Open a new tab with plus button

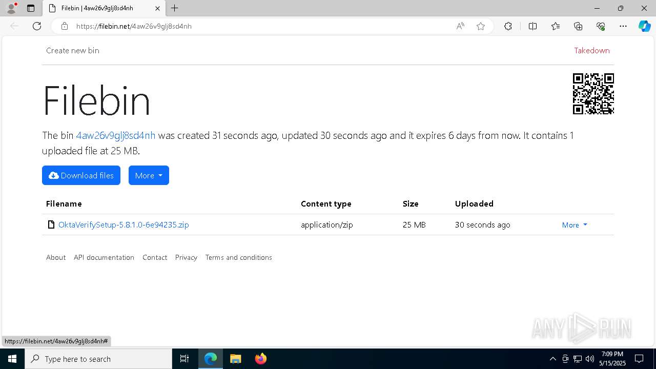(175, 8)
